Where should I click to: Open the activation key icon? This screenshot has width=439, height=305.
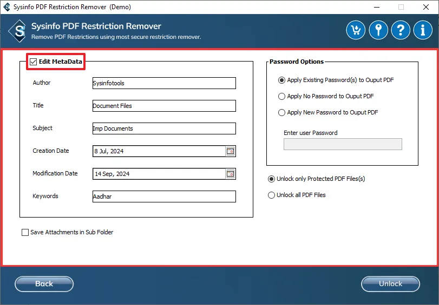click(x=378, y=30)
